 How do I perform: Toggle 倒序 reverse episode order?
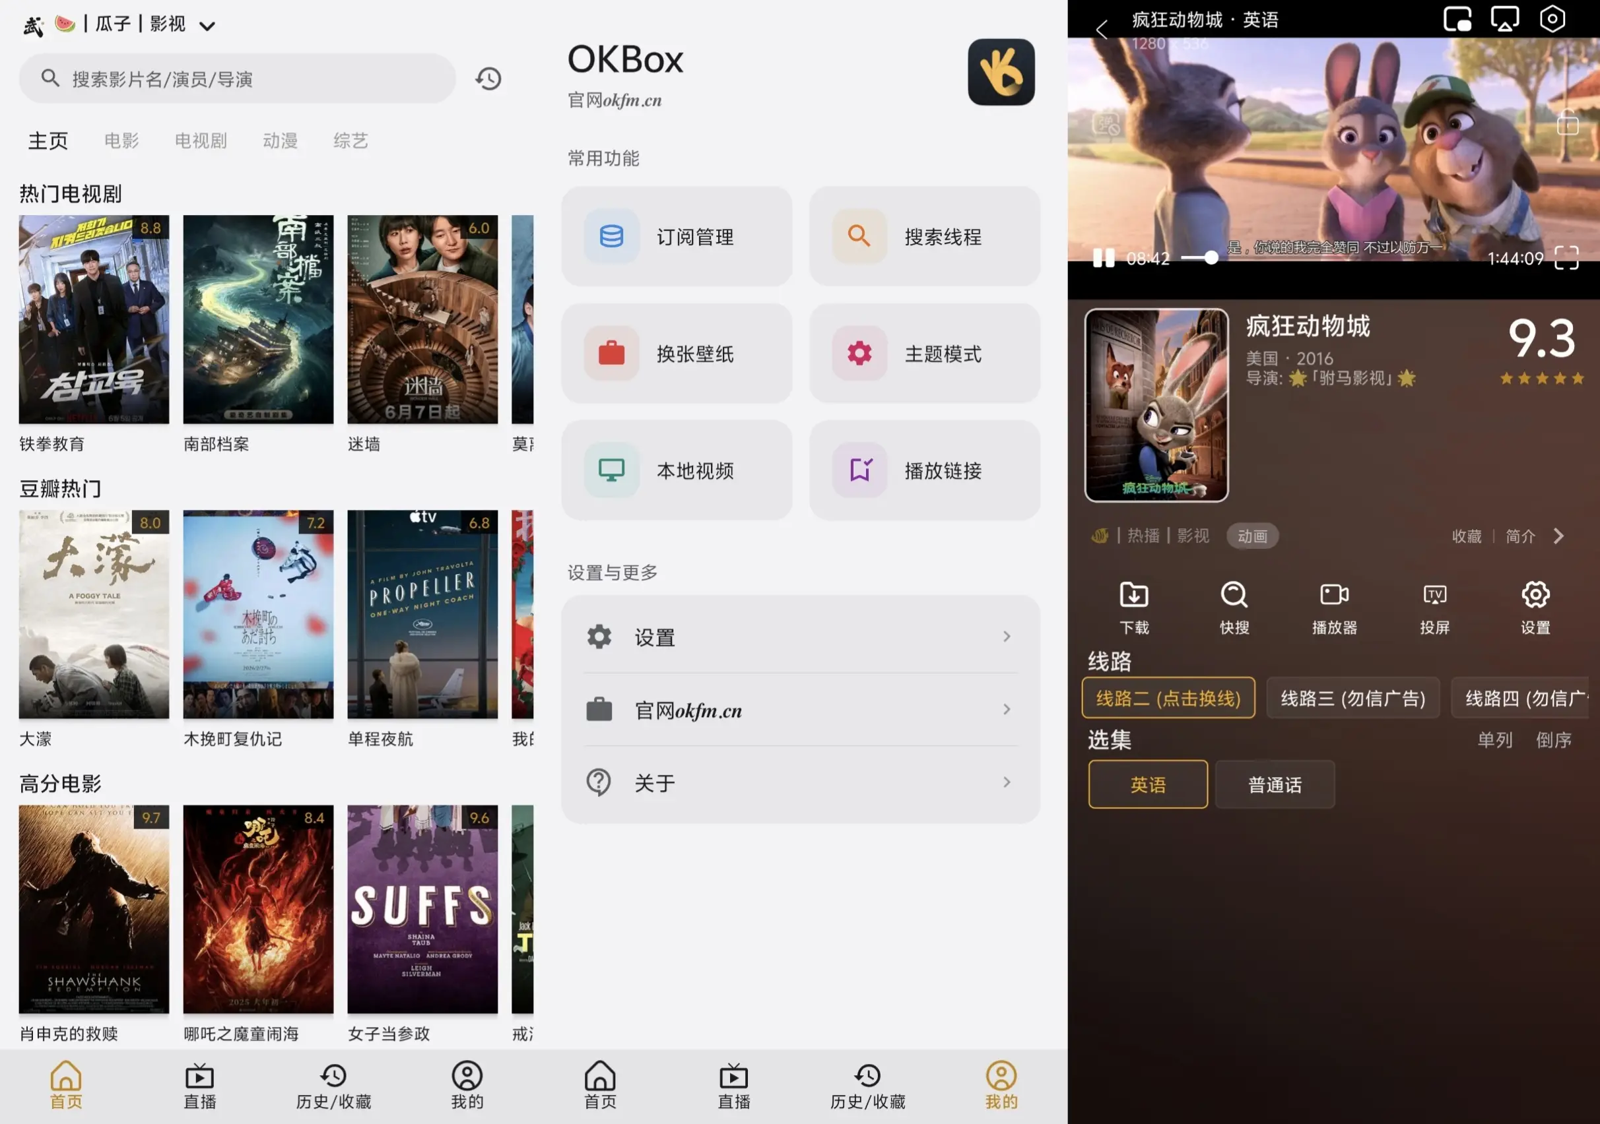tap(1553, 739)
